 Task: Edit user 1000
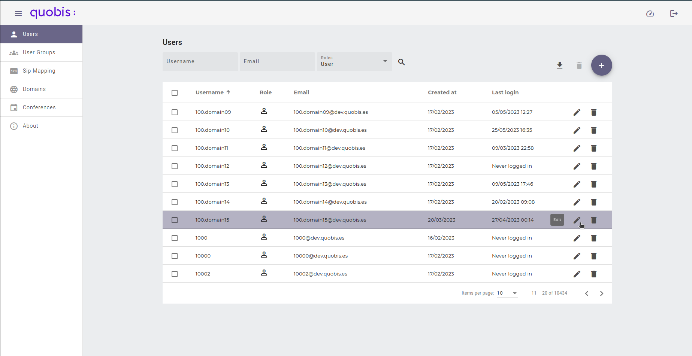click(577, 238)
